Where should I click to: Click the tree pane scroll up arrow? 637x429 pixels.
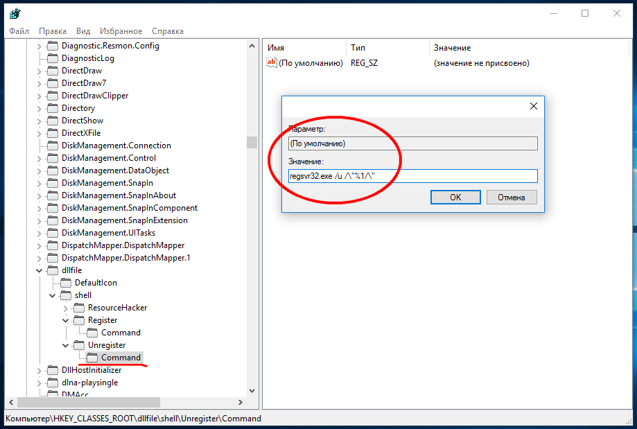[252, 46]
